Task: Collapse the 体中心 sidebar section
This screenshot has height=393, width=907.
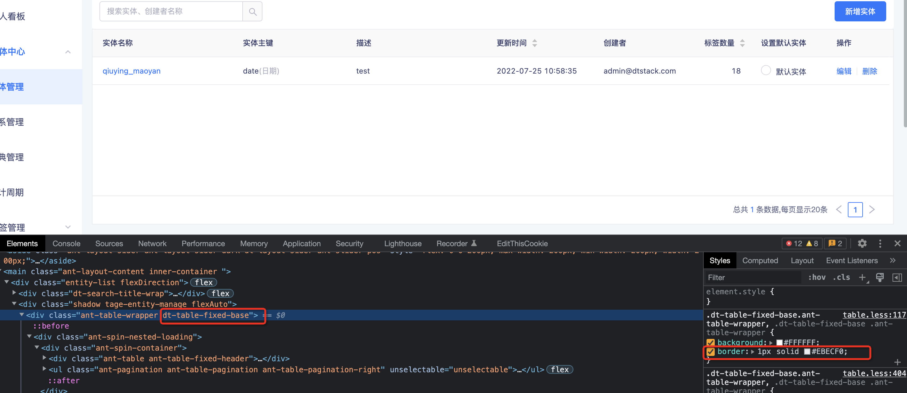Action: click(x=68, y=52)
